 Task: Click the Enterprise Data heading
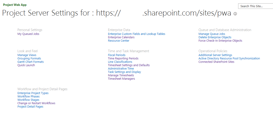click(x=119, y=30)
